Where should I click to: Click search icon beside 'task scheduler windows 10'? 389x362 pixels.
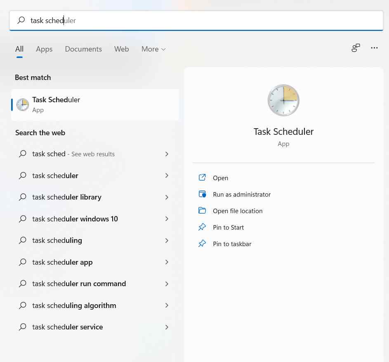(23, 219)
